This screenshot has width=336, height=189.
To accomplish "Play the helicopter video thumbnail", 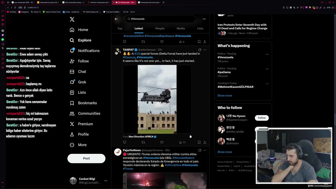I will point(157,99).
